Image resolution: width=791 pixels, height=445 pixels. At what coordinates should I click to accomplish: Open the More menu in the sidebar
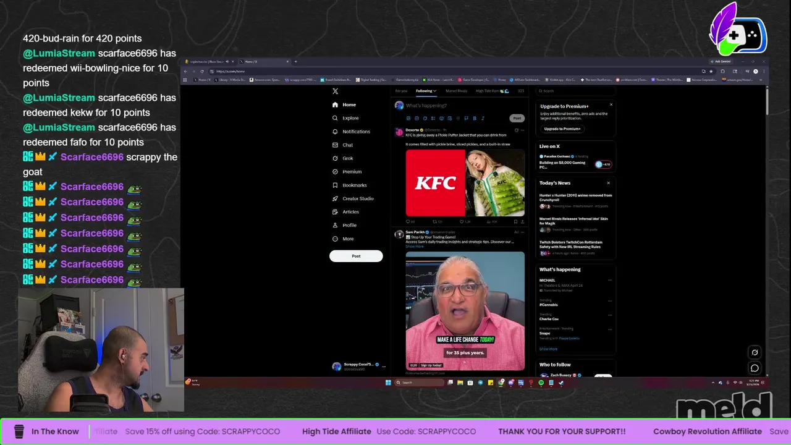click(x=343, y=239)
